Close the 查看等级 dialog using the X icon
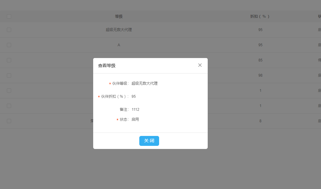This screenshot has height=189, width=321. [200, 65]
